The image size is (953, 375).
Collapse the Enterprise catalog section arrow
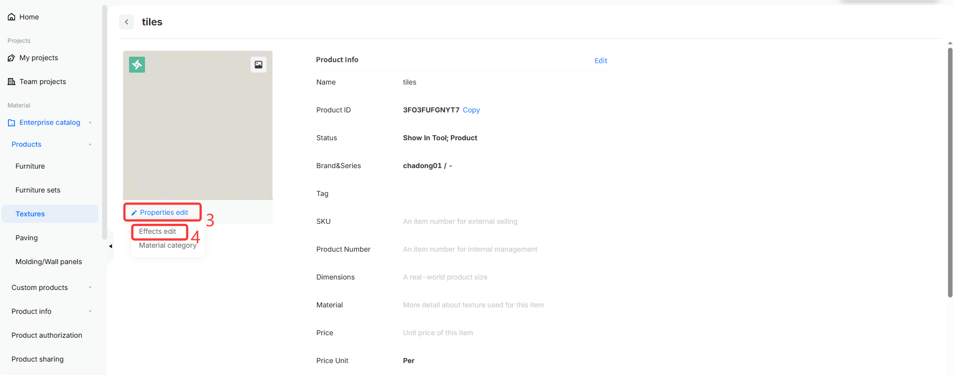(x=90, y=122)
